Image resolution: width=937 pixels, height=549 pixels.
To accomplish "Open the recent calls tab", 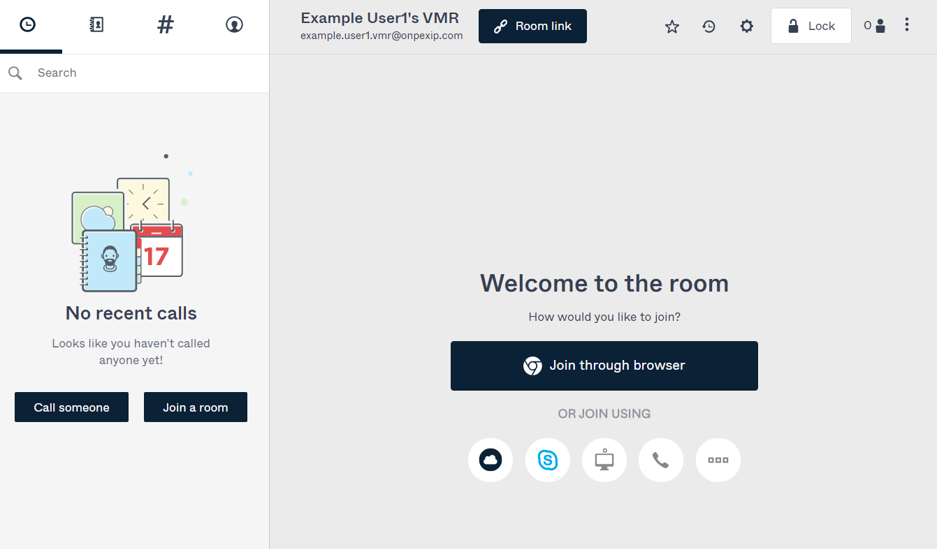I will tap(27, 25).
